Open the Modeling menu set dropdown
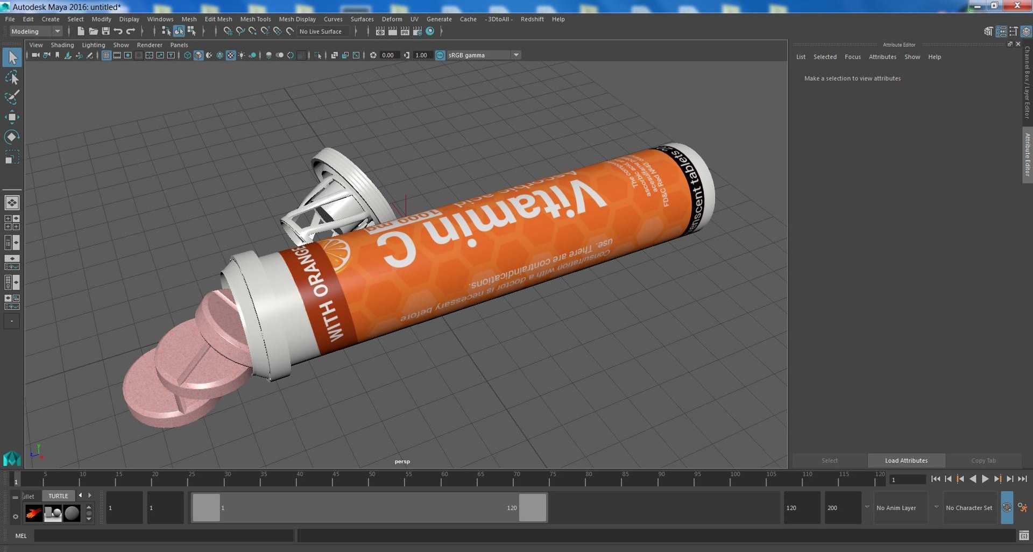 pyautogui.click(x=36, y=31)
